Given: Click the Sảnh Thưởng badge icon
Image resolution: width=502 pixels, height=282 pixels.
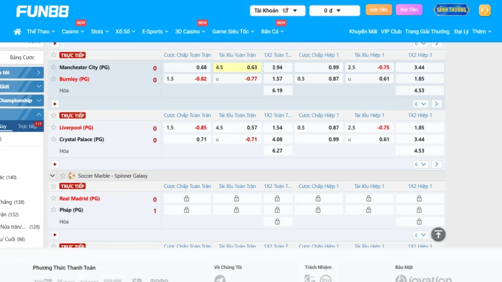Looking at the screenshot, I should 451,10.
